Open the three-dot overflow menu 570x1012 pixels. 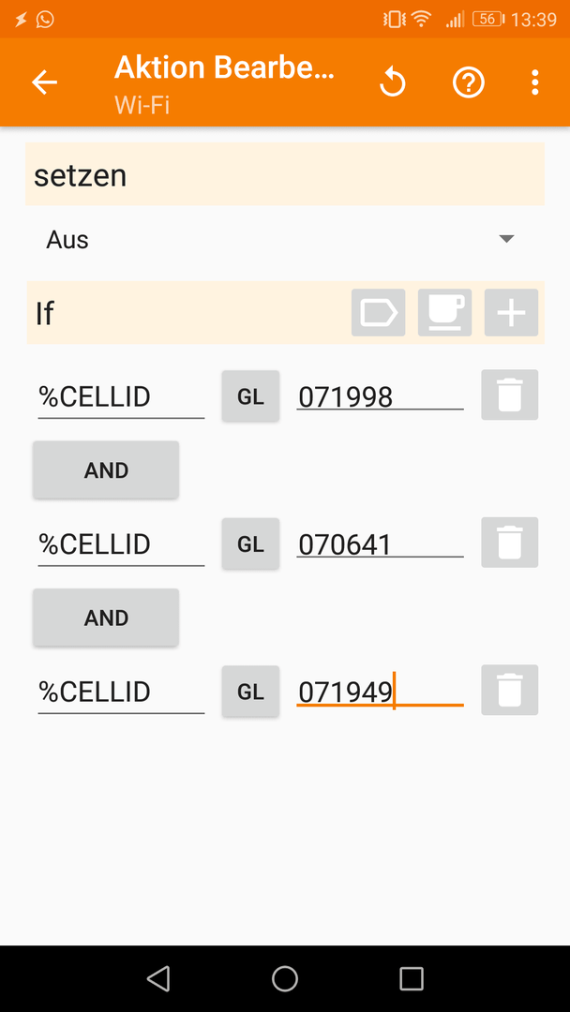[x=534, y=82]
